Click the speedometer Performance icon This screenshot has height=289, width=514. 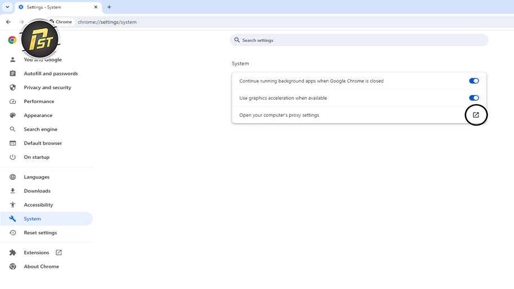click(x=12, y=101)
